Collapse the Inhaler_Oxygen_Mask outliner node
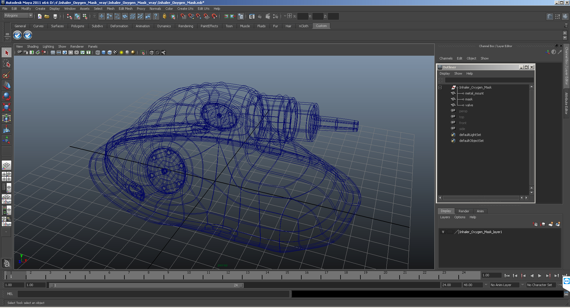The height and width of the screenshot is (308, 570). [440, 87]
